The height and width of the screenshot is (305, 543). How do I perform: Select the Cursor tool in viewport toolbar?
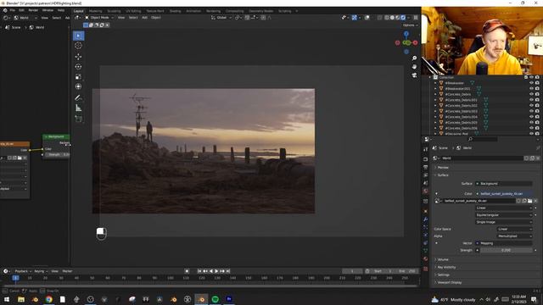click(79, 46)
